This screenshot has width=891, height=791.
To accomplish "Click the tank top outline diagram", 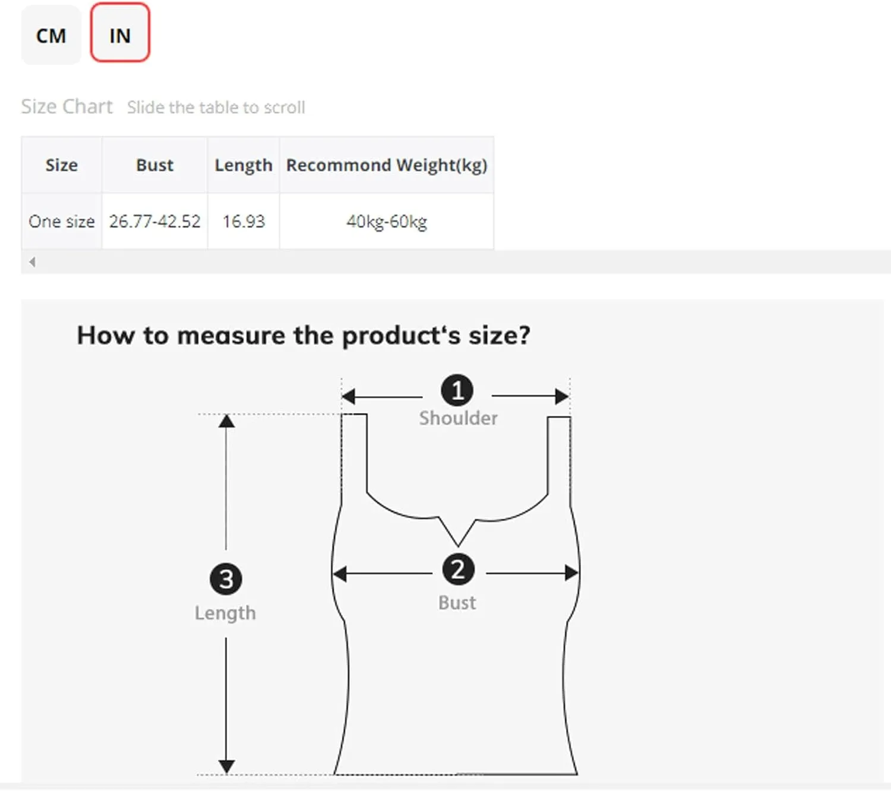I will [456, 594].
